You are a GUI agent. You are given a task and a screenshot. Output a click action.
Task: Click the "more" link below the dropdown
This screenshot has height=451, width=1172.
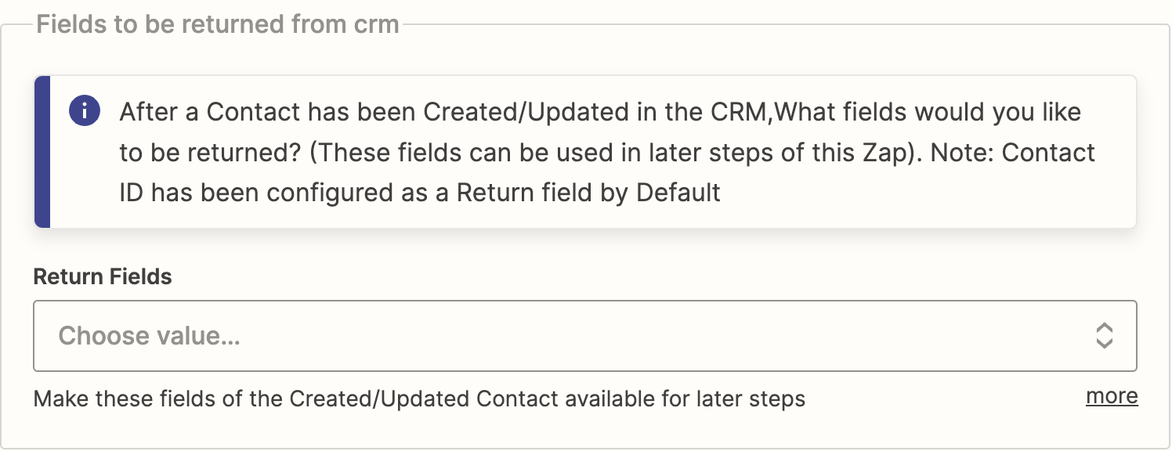[x=1112, y=396]
